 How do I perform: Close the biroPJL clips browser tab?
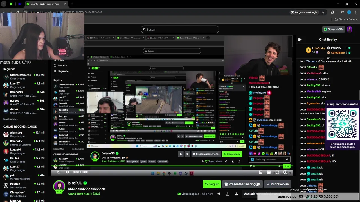coord(65,4)
